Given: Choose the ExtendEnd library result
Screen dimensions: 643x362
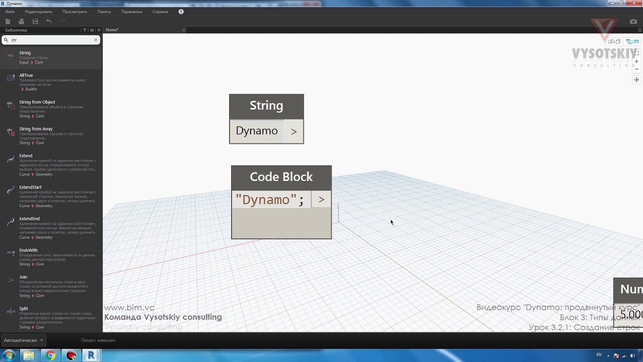Looking at the screenshot, I should (x=51, y=228).
